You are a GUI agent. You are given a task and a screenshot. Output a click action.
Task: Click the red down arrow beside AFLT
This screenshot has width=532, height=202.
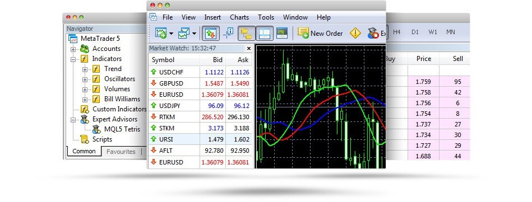point(154,151)
